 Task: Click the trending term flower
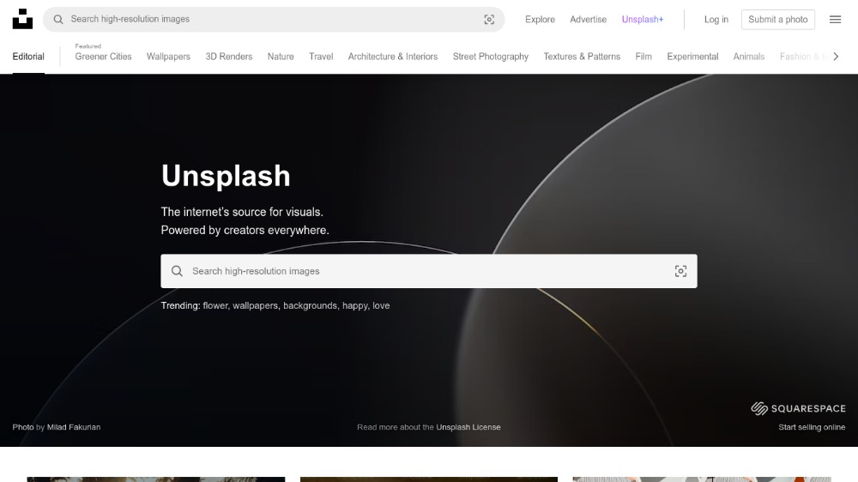[x=215, y=305]
